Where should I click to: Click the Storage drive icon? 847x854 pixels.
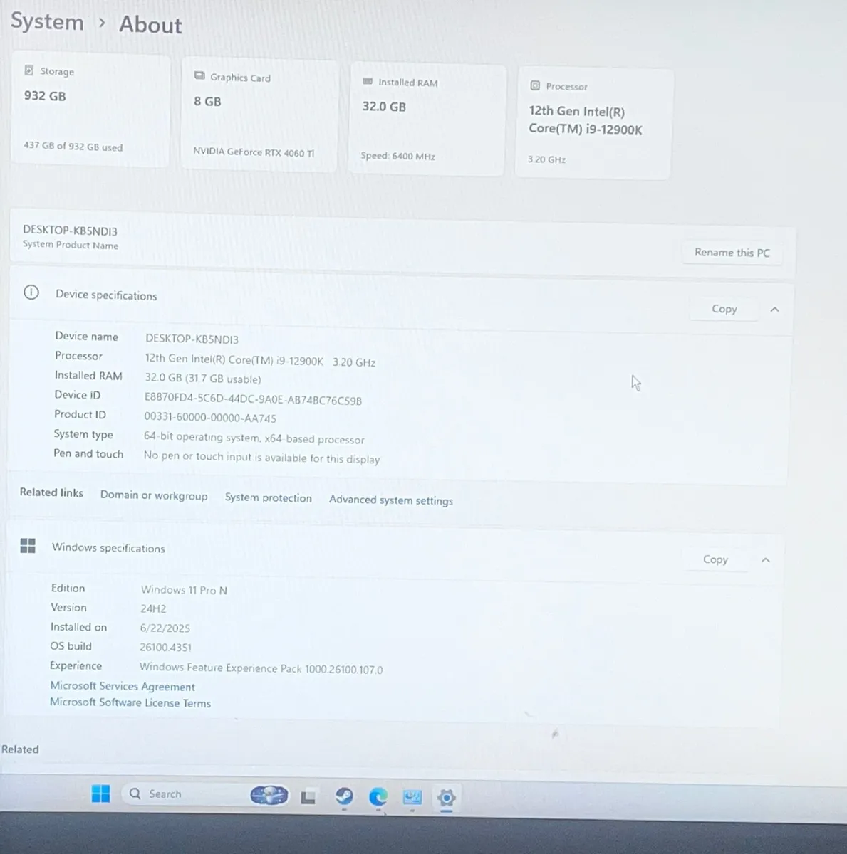coord(29,70)
